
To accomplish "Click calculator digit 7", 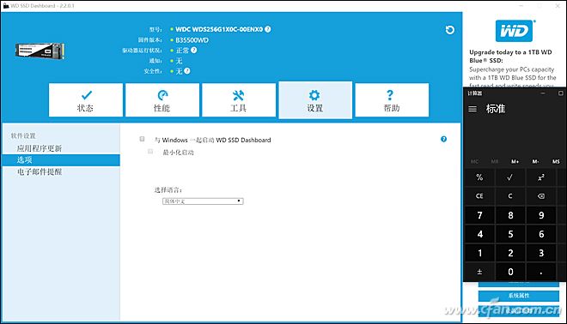I will pyautogui.click(x=479, y=215).
